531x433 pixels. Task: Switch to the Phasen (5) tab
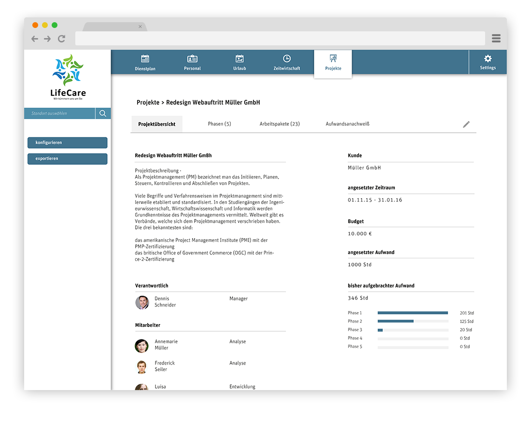pos(219,124)
